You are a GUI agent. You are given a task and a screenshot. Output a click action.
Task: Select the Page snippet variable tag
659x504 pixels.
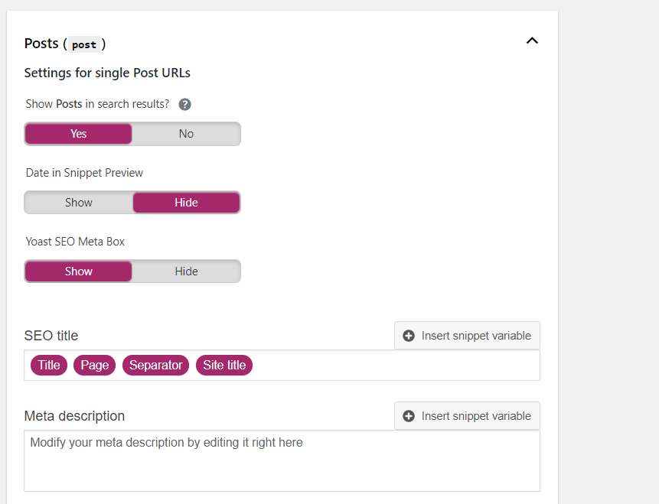95,365
